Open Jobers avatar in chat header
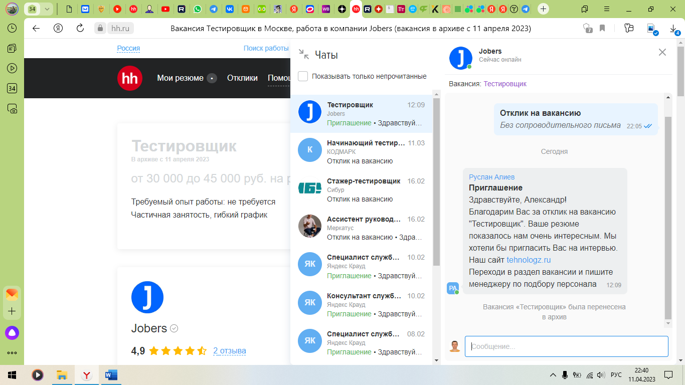The height and width of the screenshot is (385, 685). coord(460,58)
